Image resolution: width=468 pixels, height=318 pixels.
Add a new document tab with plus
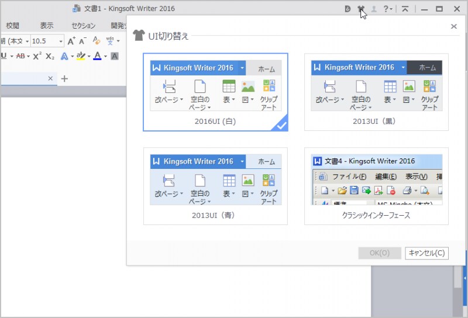64,78
